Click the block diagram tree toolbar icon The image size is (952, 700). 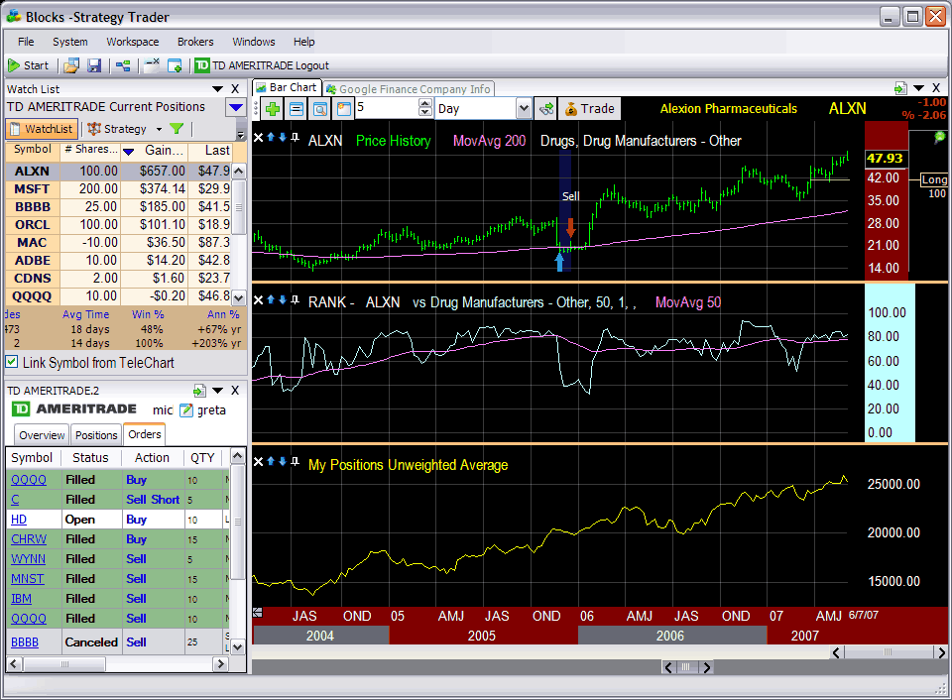tap(123, 65)
